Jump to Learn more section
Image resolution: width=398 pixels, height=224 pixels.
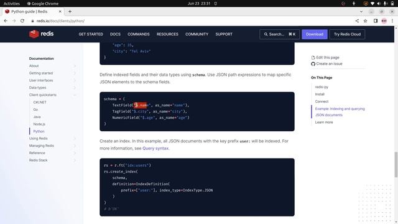click(x=324, y=122)
